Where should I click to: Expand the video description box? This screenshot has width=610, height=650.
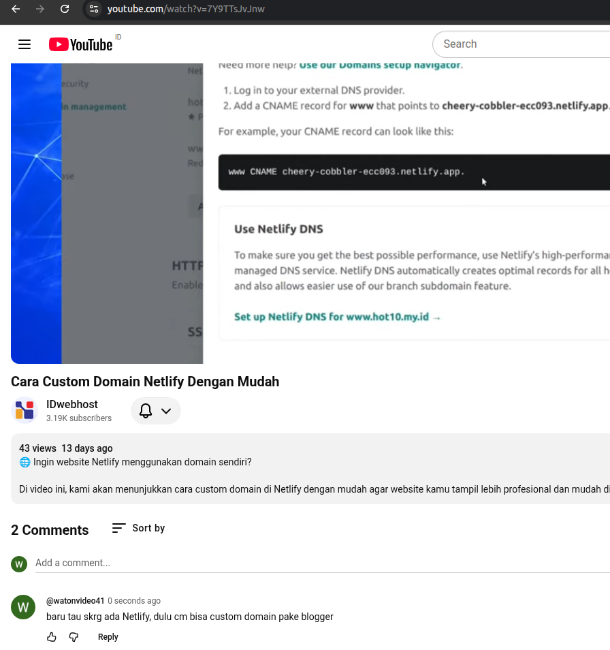(310, 469)
